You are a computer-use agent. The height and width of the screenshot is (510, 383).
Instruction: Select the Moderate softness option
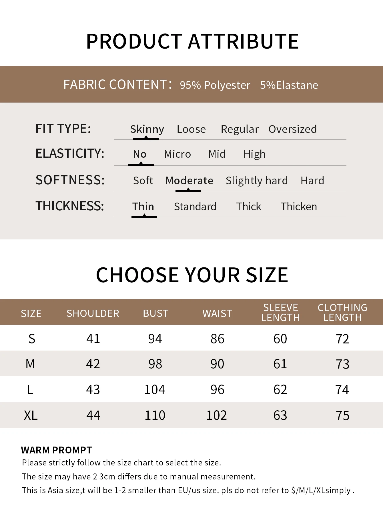(x=189, y=181)
